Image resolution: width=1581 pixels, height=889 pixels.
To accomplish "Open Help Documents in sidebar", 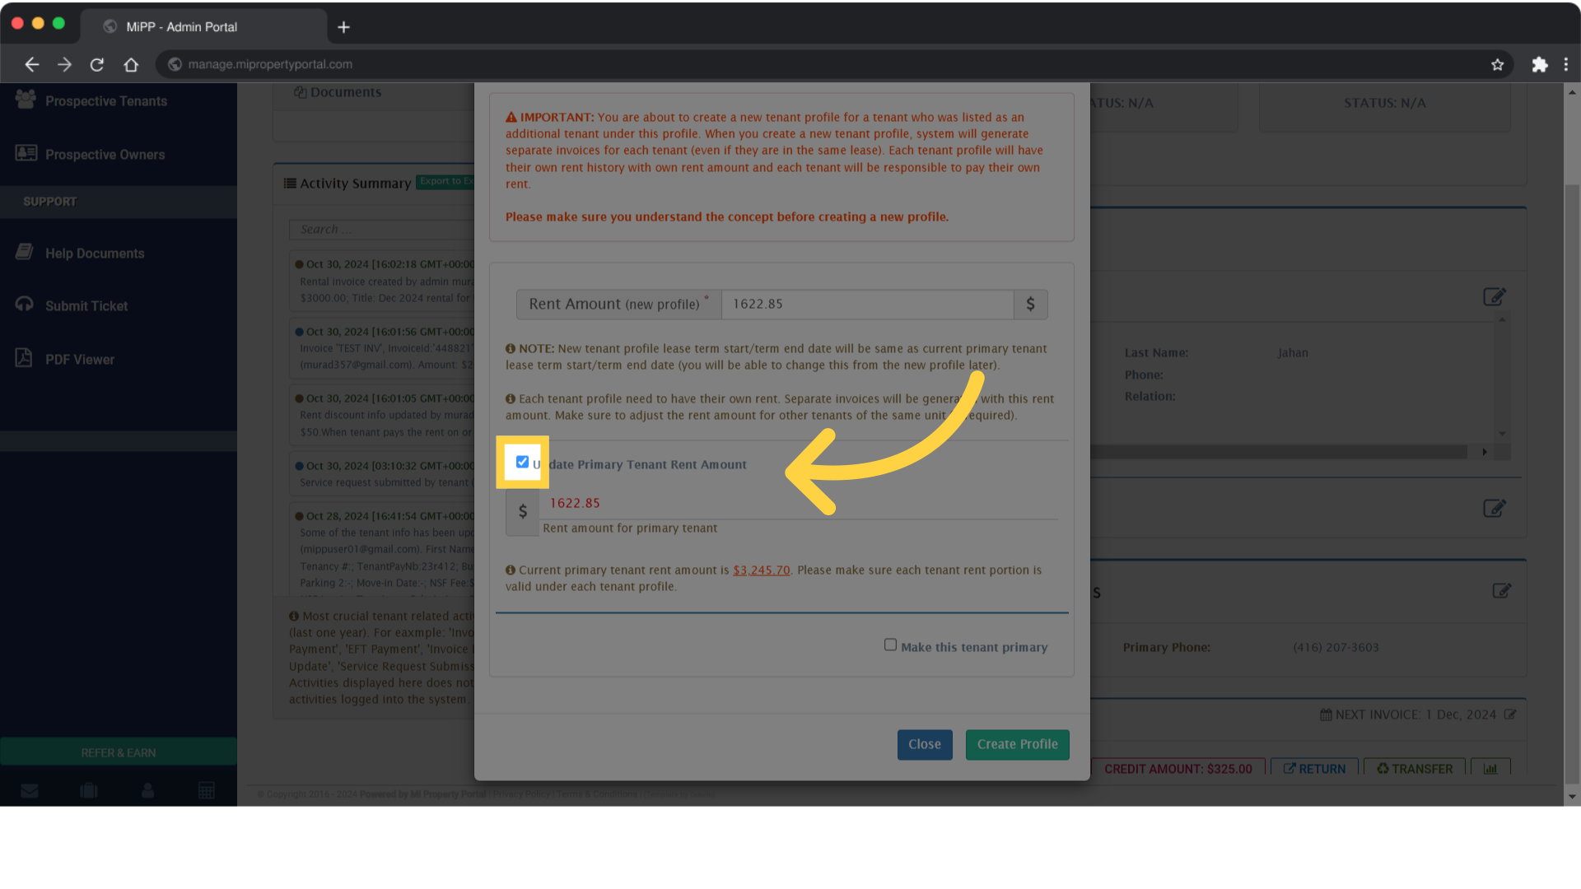I will tap(95, 254).
